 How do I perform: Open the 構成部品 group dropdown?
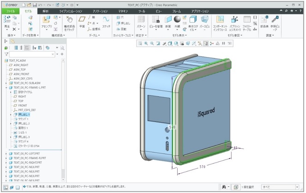coord(58,35)
